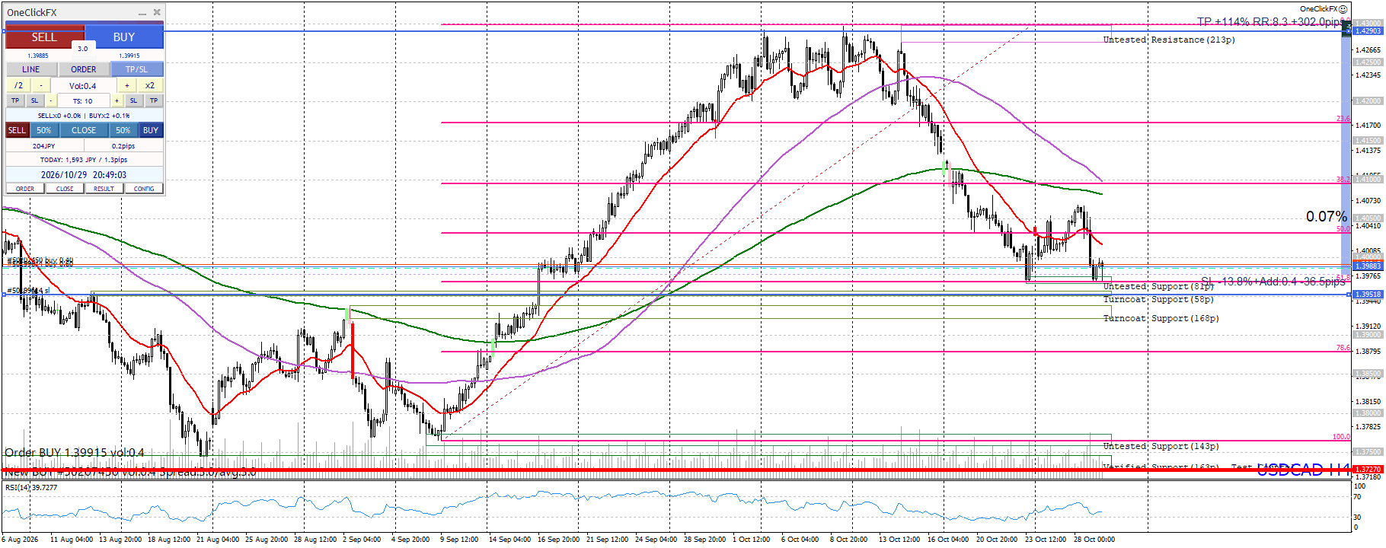Click the 1.42903 TP price label
Screen dimensions: 1386x548
(1368, 31)
